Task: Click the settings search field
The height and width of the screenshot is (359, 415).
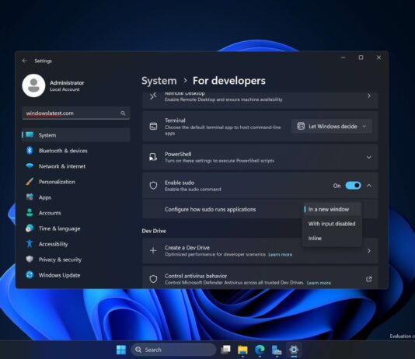Action: pos(76,113)
